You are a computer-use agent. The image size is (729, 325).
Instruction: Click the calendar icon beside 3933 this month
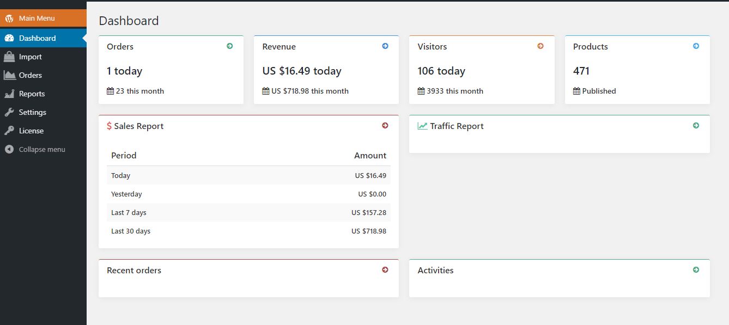click(421, 91)
